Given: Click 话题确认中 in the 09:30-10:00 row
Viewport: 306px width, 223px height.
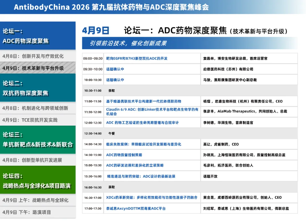Looking at the screenshot, I should 115,69.
